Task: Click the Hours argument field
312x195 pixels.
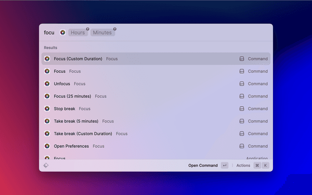Action: (78, 33)
